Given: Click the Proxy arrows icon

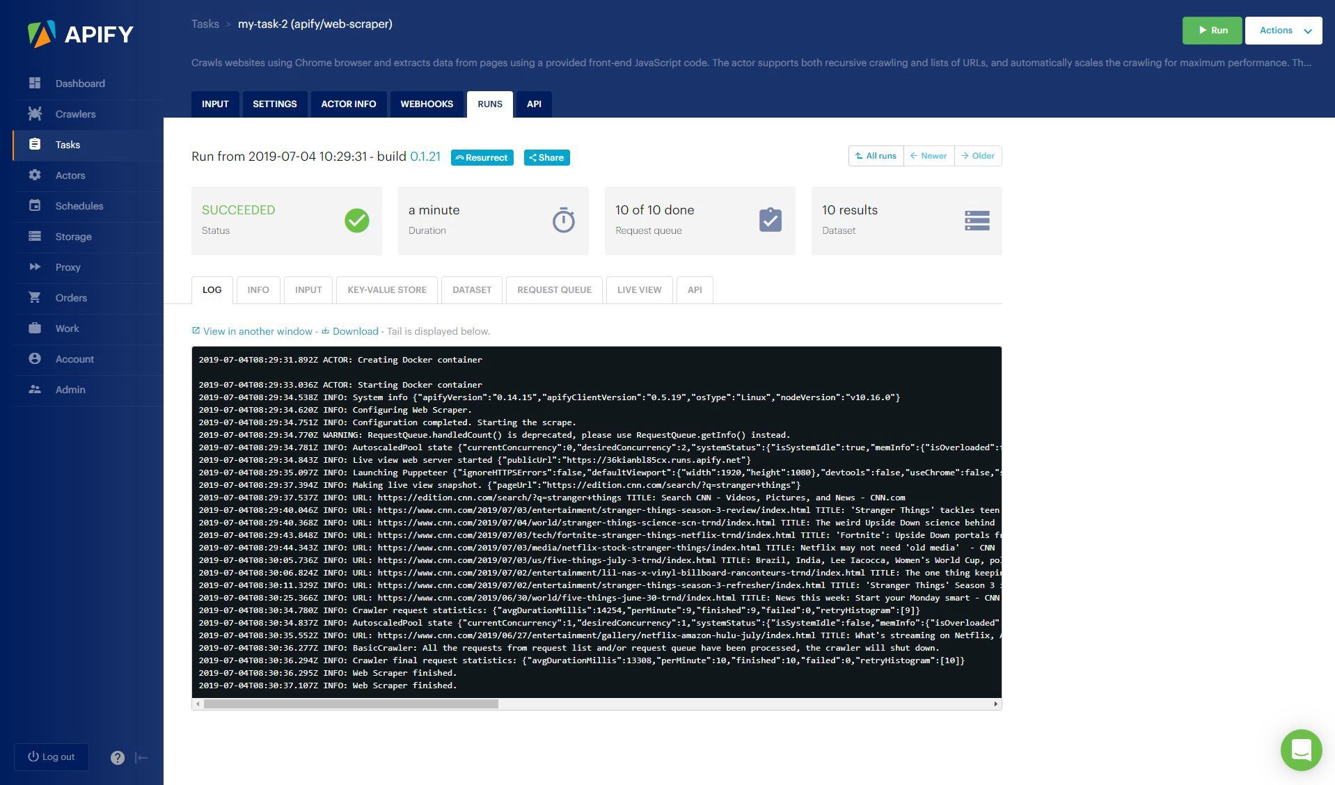Looking at the screenshot, I should click(x=35, y=267).
